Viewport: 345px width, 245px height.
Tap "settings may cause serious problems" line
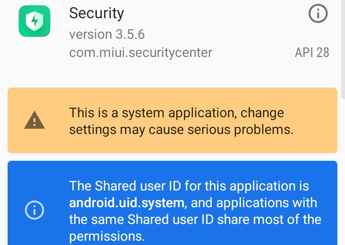point(181,129)
